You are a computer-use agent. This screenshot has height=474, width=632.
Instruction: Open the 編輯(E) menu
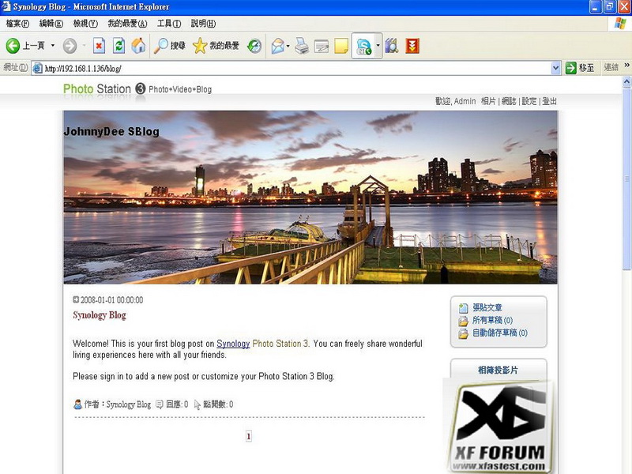(x=51, y=24)
